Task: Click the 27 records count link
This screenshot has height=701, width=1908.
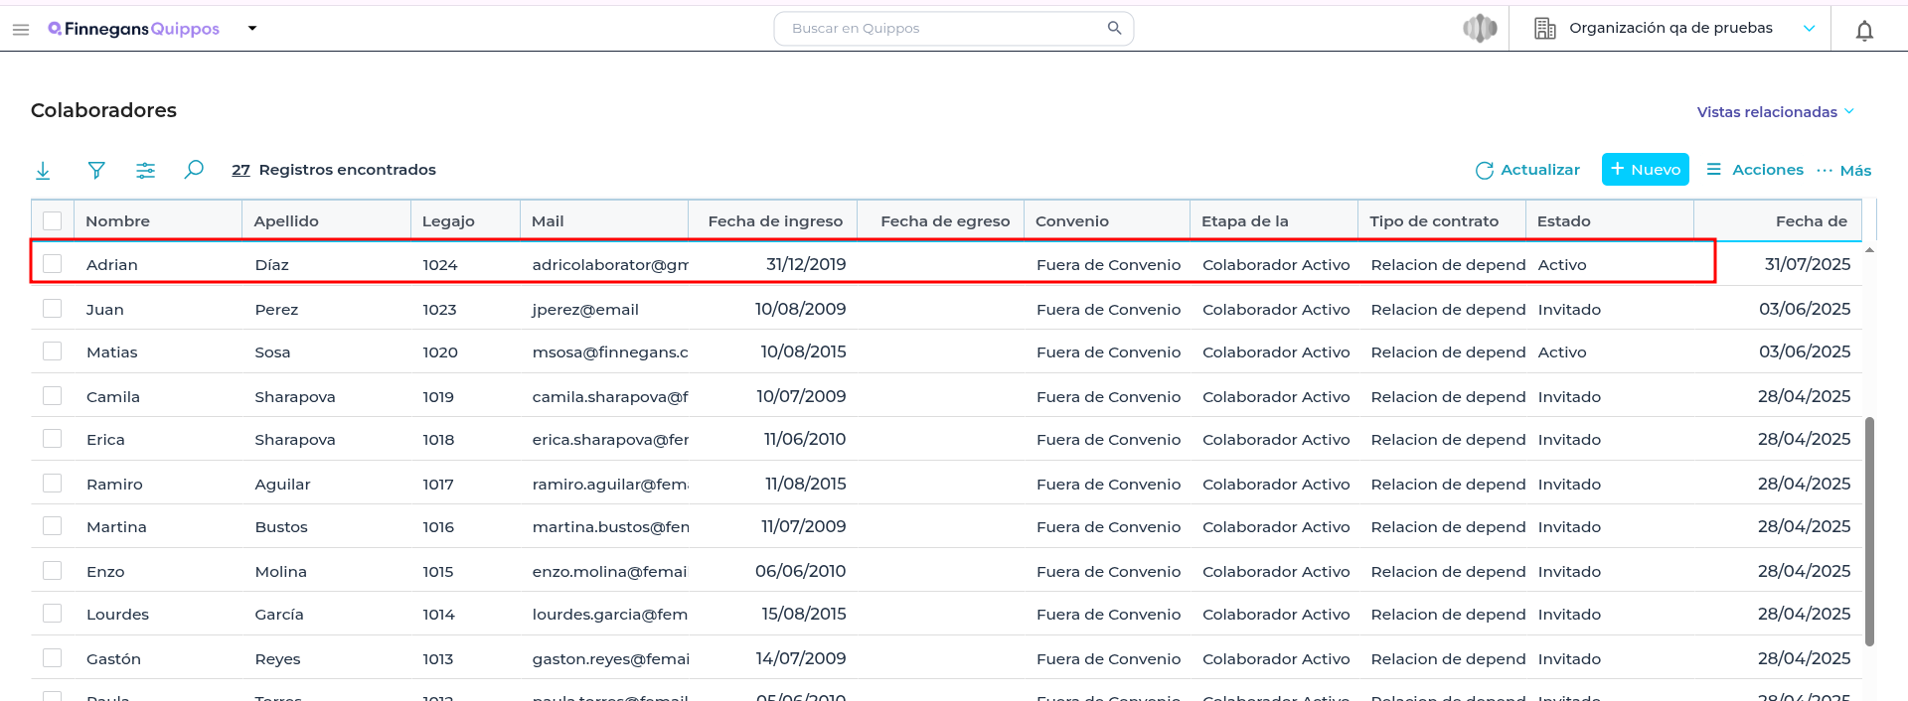Action: coord(240,170)
